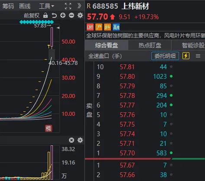Click the latest pink candlestick bar

pyautogui.click(x=52, y=37)
